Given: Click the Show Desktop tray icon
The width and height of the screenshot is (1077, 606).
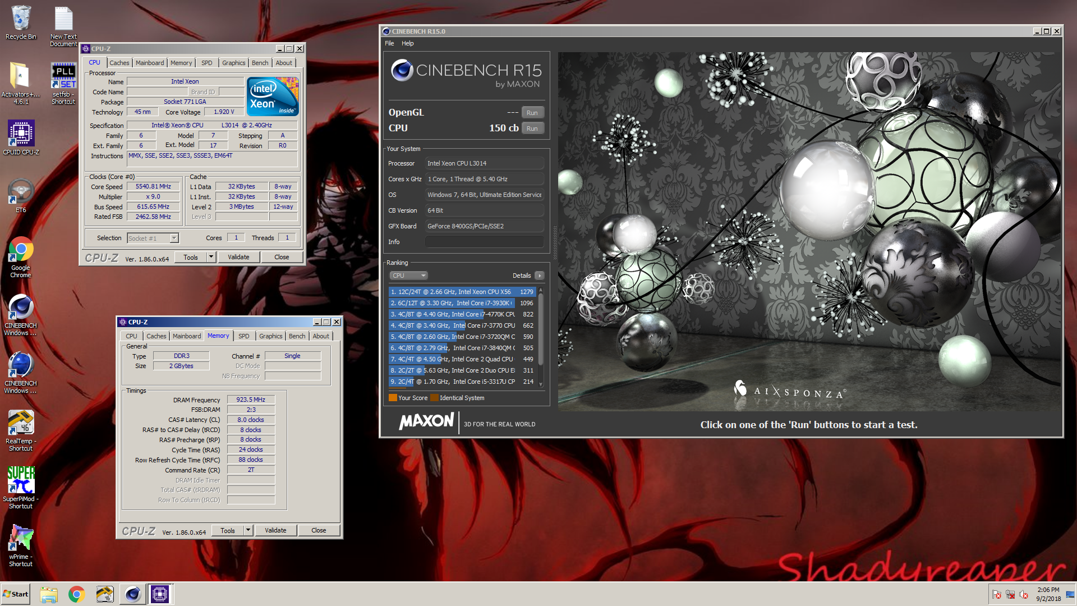Looking at the screenshot, I should pyautogui.click(x=1070, y=594).
